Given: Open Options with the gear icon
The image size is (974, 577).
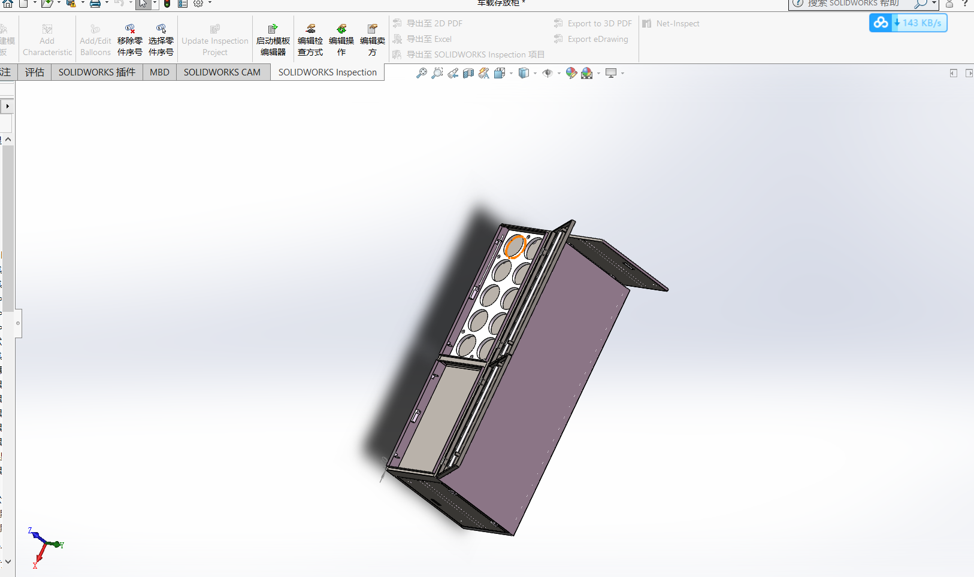Looking at the screenshot, I should tap(198, 4).
